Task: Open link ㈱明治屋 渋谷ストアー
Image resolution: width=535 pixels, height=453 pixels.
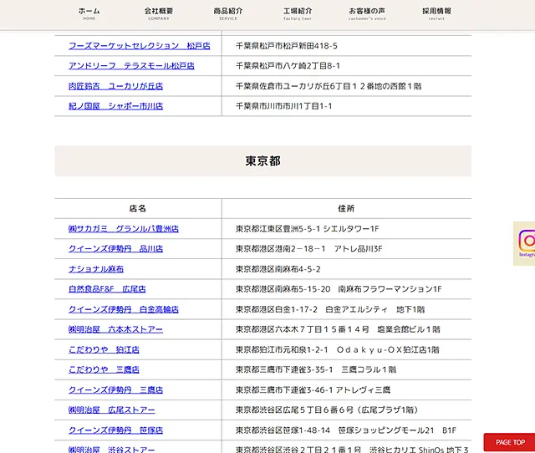Action: click(x=111, y=450)
